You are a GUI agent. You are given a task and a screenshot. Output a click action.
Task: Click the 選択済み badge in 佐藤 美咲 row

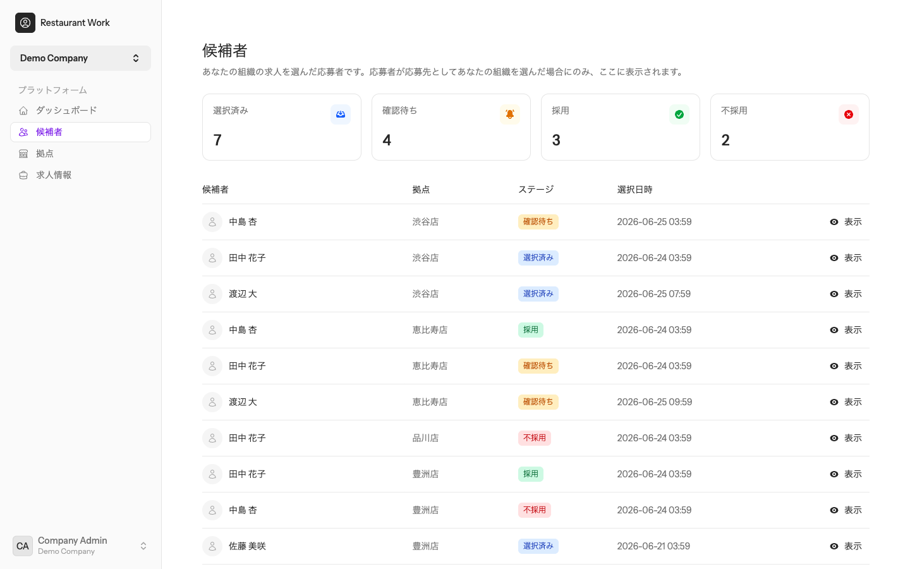click(538, 546)
